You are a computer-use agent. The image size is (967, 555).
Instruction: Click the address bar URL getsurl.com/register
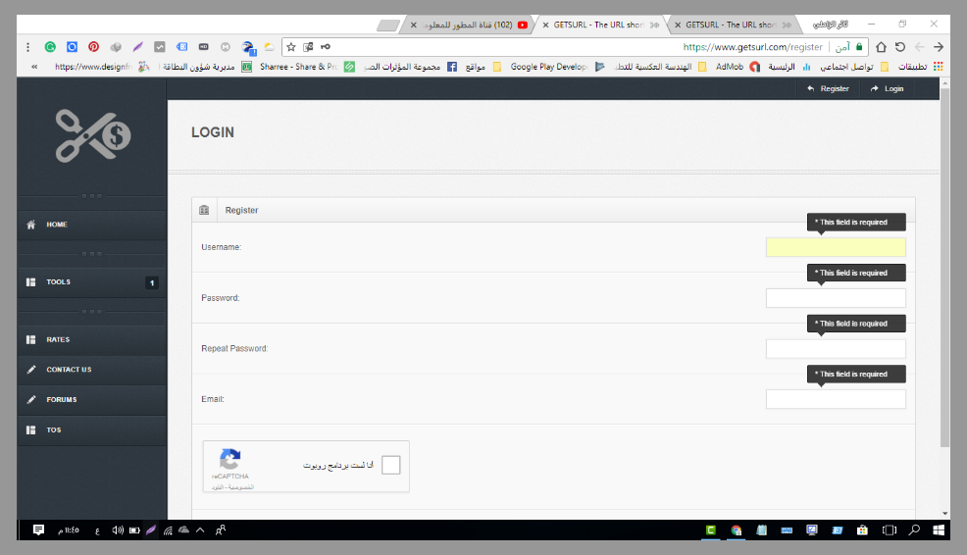(x=752, y=47)
